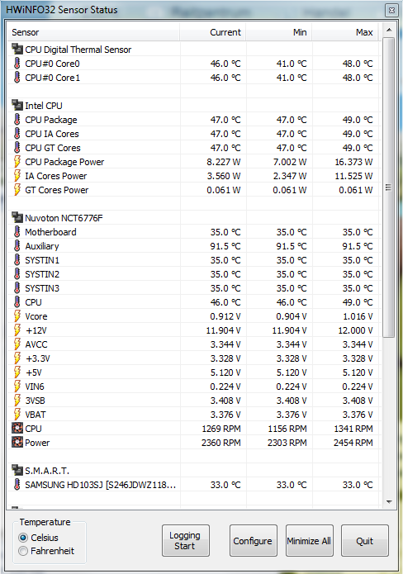The width and height of the screenshot is (403, 574).
Task: Click thermometer icon beside SAMSUNG HD103SJ
Action: (17, 484)
